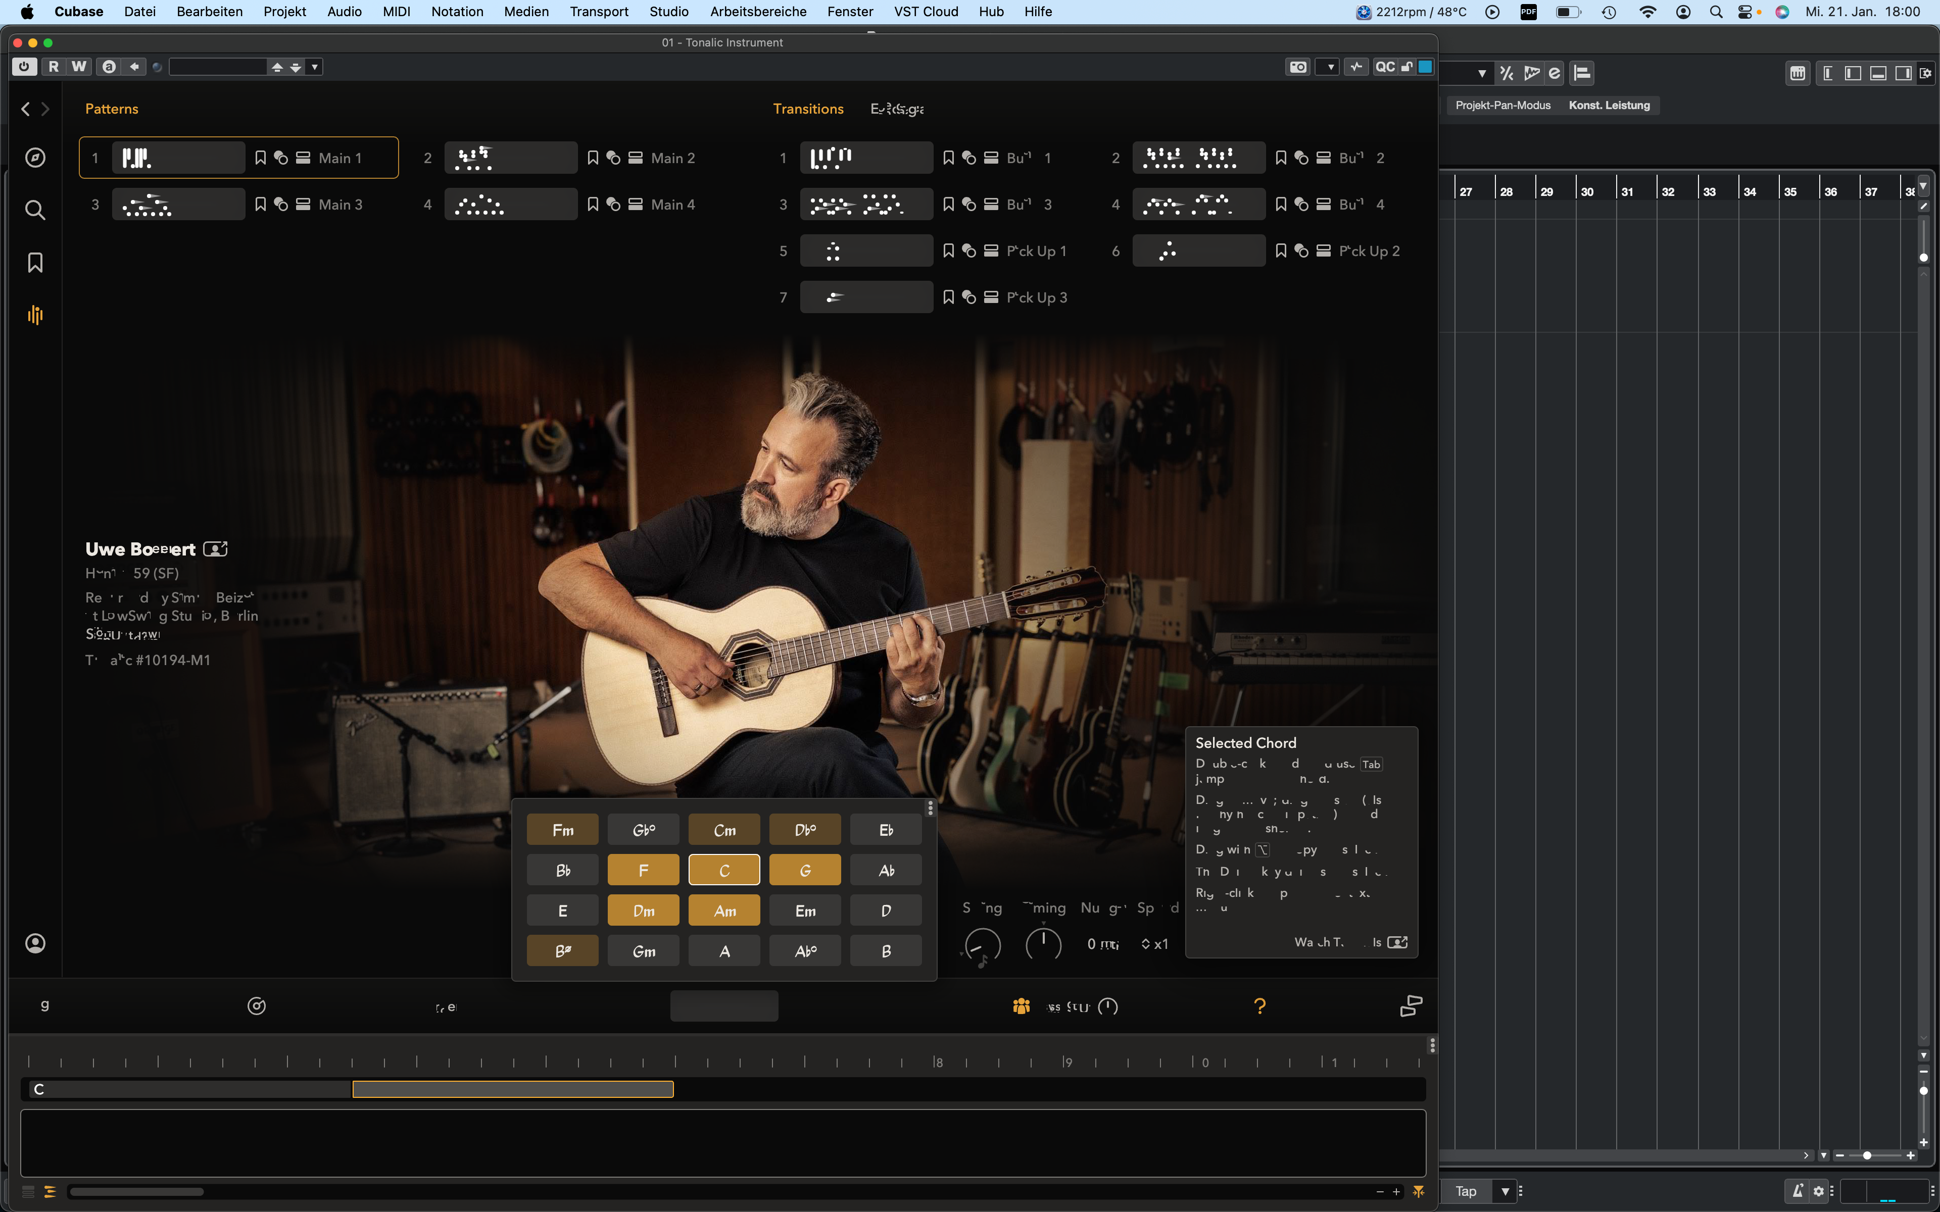Select the Am chord pad
This screenshot has width=1940, height=1212.
coord(724,911)
